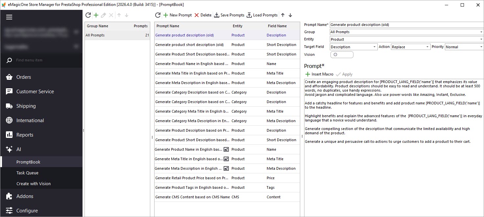The height and width of the screenshot is (217, 484).
Task: Select Generate Product Name in English based row without vision icon
Action: 227,64
